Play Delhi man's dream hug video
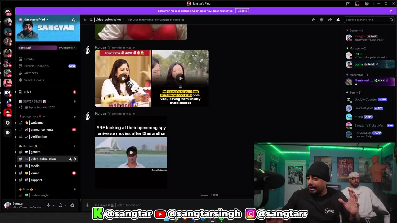 tap(181, 78)
